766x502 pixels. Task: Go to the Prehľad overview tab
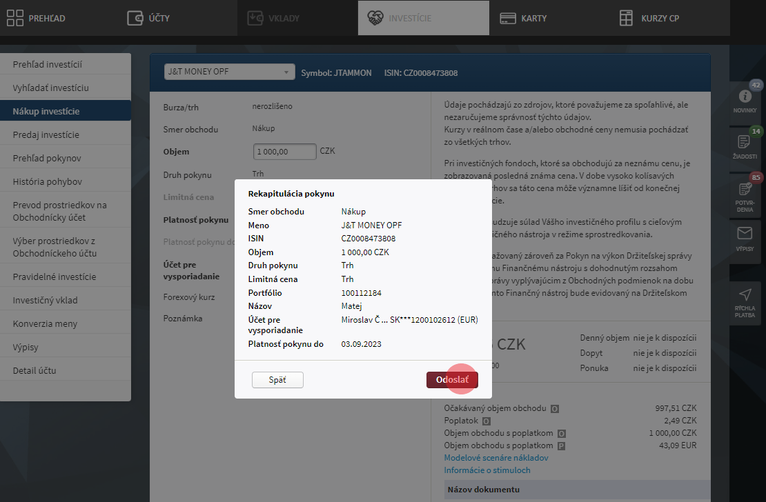(x=37, y=18)
